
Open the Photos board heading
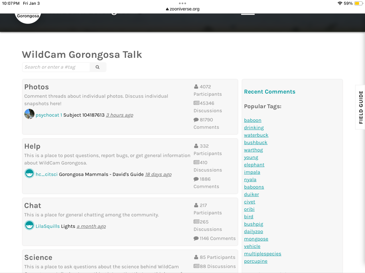click(x=36, y=87)
